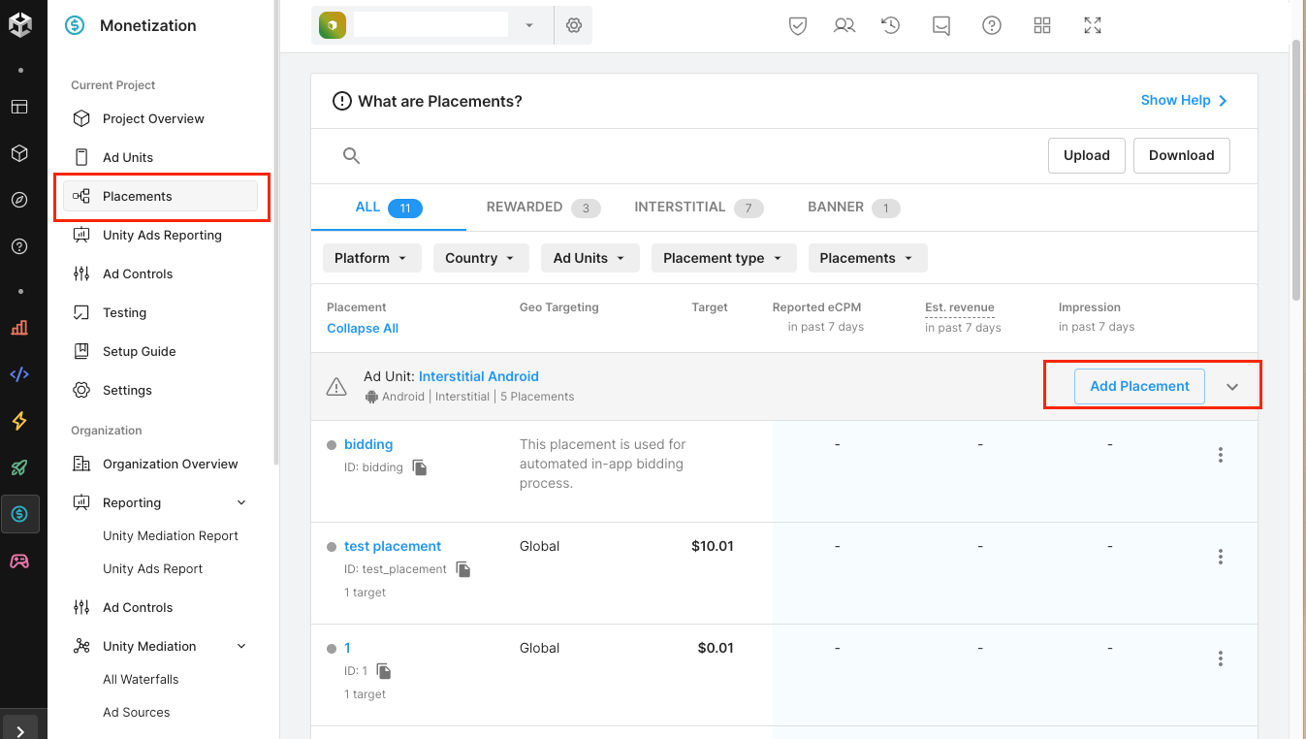This screenshot has width=1306, height=739.
Task: Switch to the ALL tab
Action: point(389,208)
